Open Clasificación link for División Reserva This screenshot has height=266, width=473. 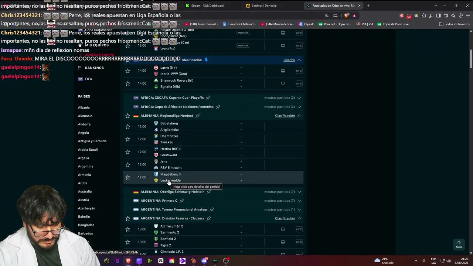pos(285,218)
